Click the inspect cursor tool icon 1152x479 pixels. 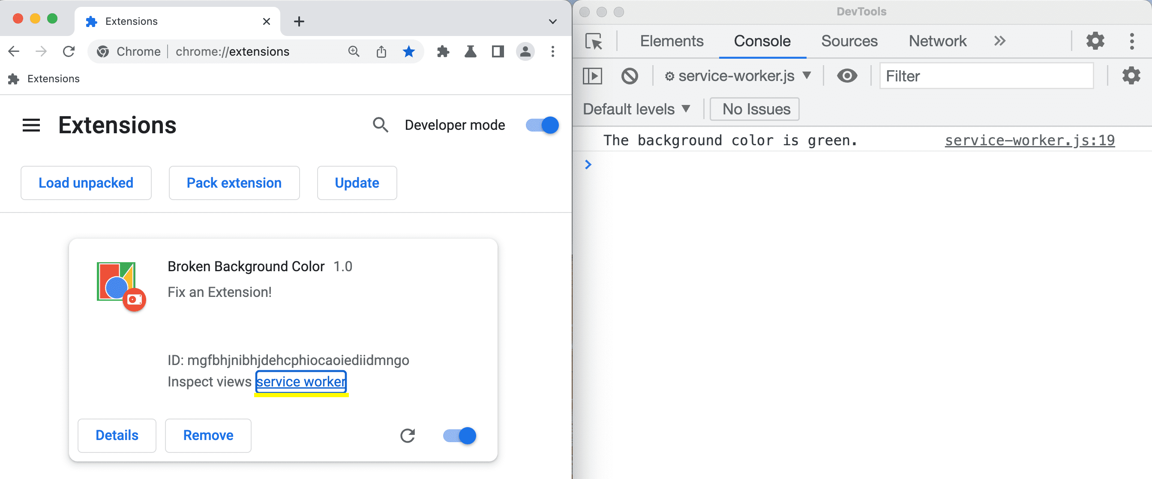click(594, 40)
